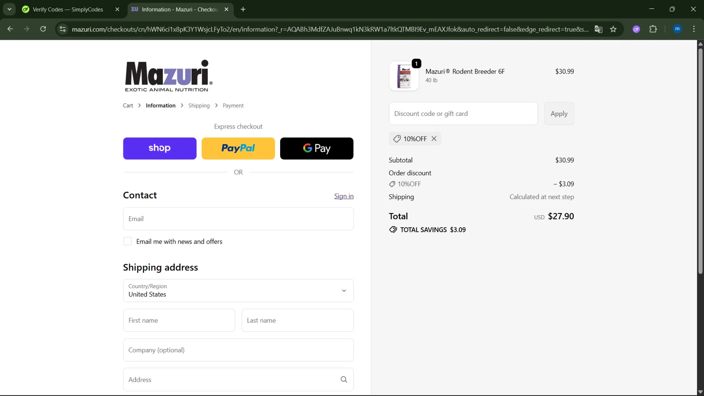Switch to Verify Codes SimplyCodes tab
The image size is (704, 396).
(67, 9)
